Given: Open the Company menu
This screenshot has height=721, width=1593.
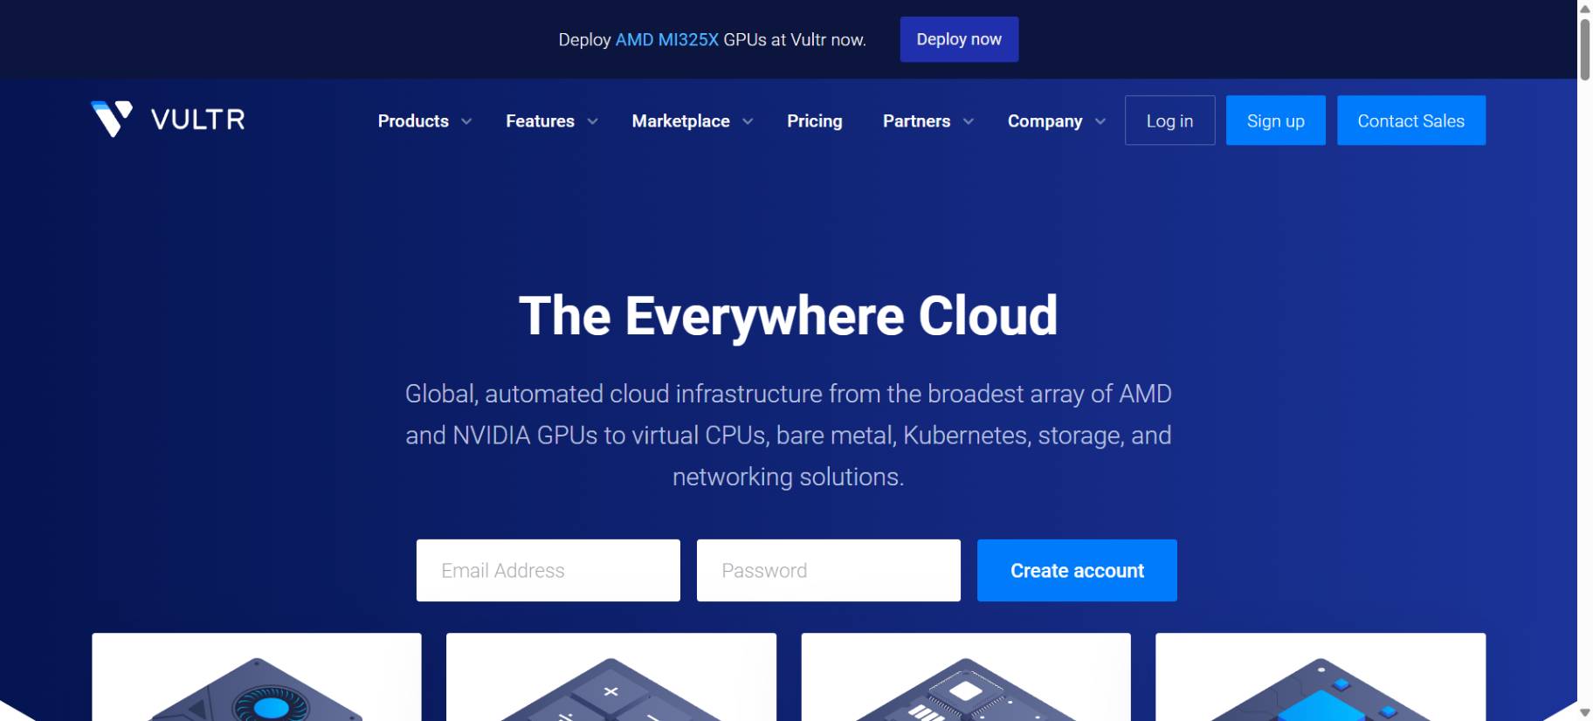Looking at the screenshot, I should click(1045, 121).
